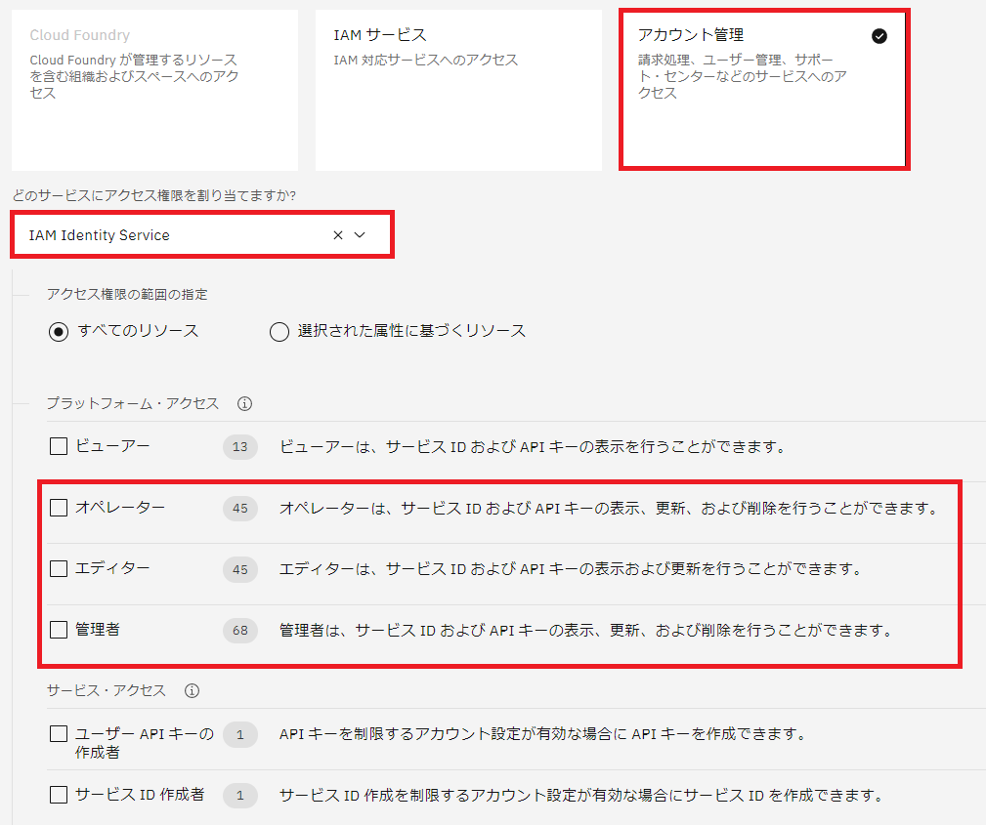Click the 13 actions badge for ビューアー
The image size is (986, 825).
click(240, 447)
